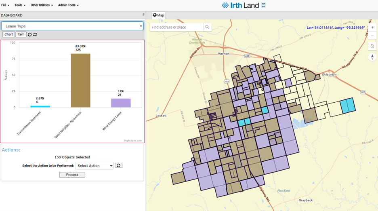Screen dimensions: 378x211
Task: Expand the Other Utilities menu
Action: tap(42, 5)
